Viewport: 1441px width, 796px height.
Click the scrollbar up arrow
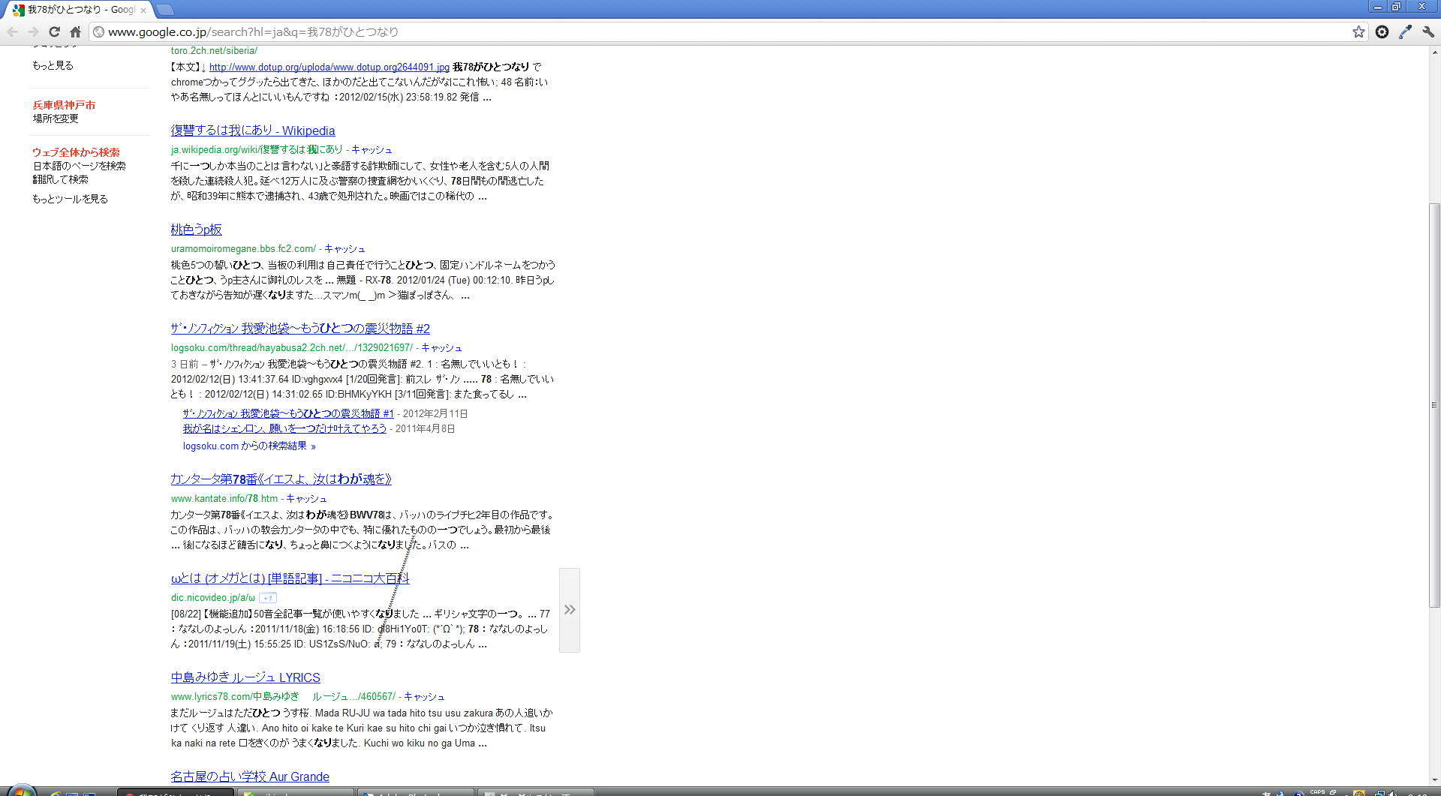(x=1434, y=53)
